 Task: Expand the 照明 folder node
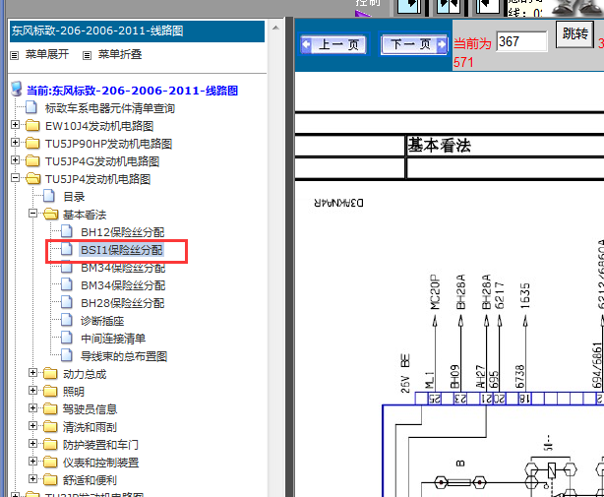pyautogui.click(x=33, y=391)
